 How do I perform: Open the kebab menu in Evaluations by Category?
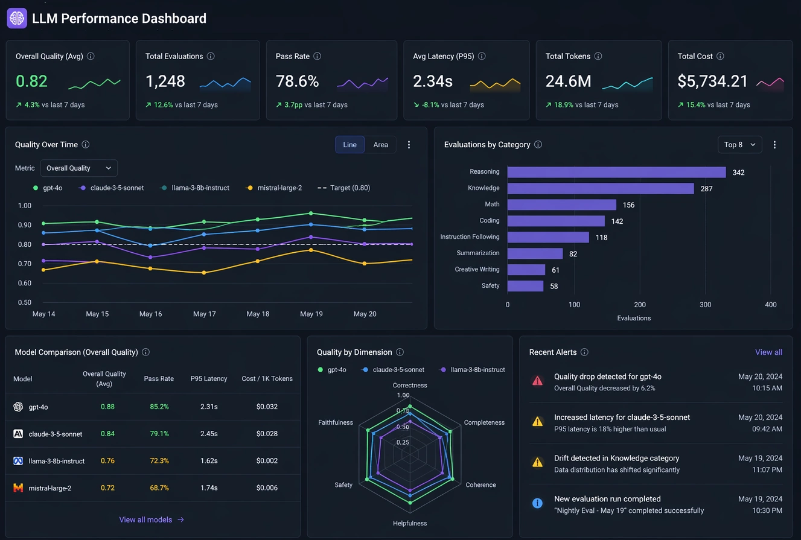tap(774, 144)
